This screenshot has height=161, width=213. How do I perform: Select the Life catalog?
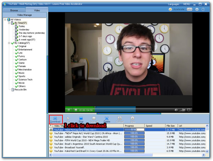[20, 53]
